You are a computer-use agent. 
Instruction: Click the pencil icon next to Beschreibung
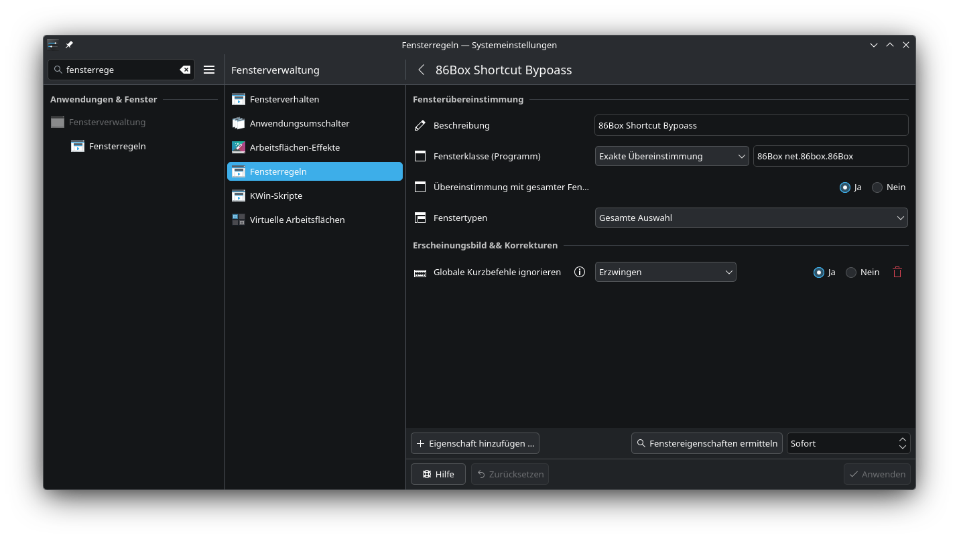(x=420, y=125)
